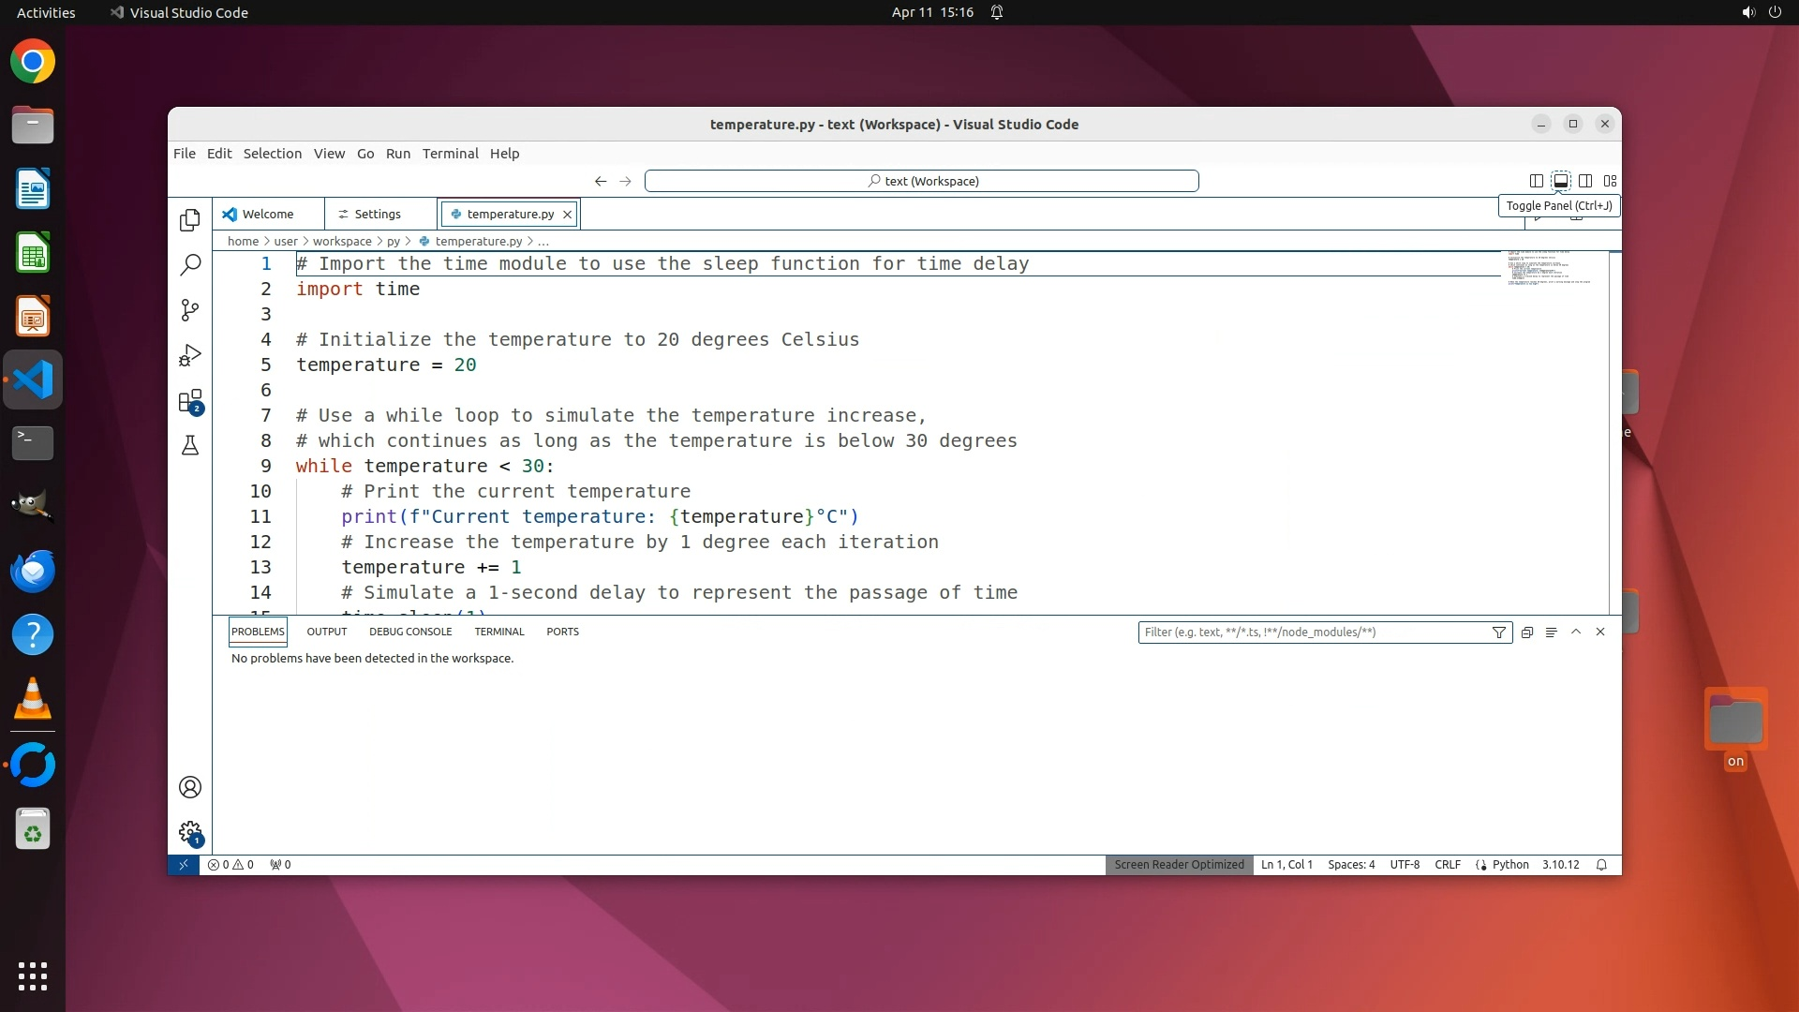Image resolution: width=1799 pixels, height=1012 pixels.
Task: Toggle the secondary side bar button
Action: click(1585, 181)
